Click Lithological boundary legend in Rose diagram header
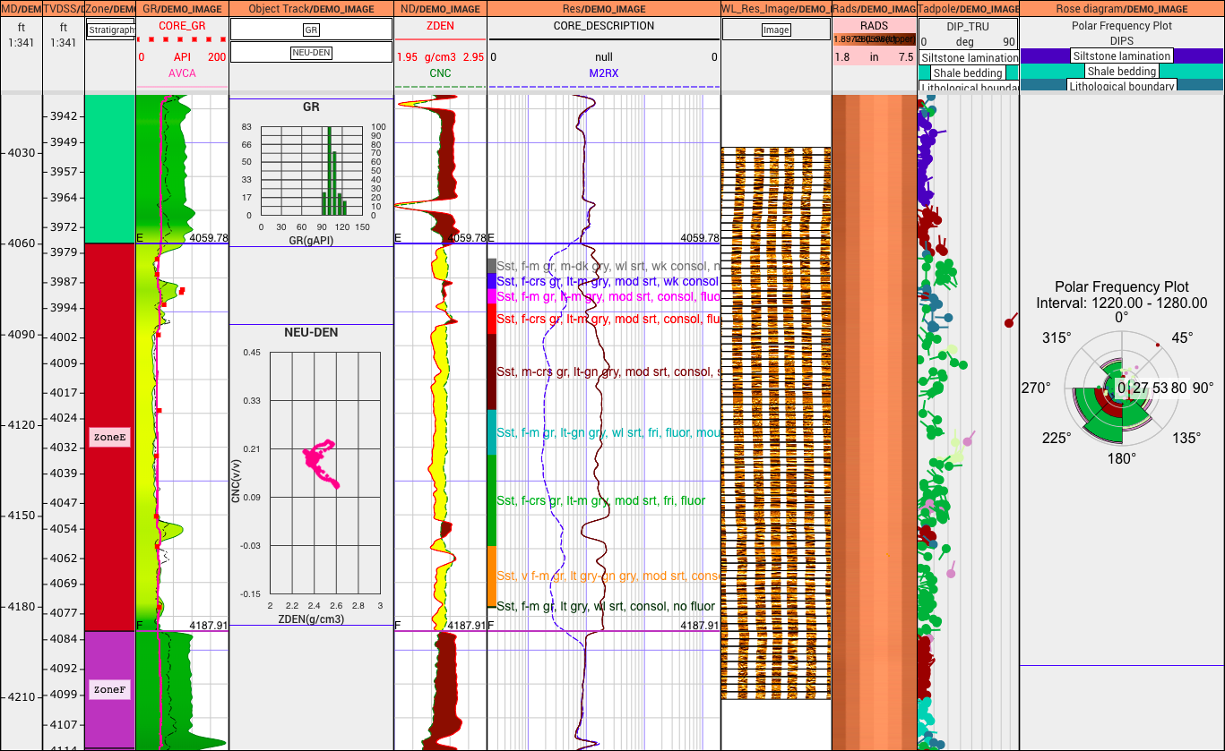This screenshot has width=1225, height=751. tap(1121, 86)
